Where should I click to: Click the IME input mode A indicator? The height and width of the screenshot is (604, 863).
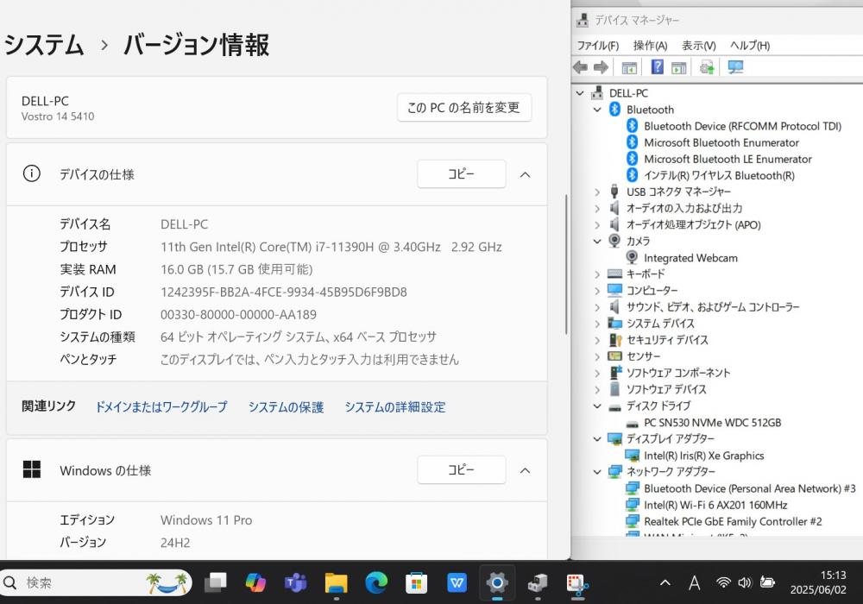(x=695, y=582)
